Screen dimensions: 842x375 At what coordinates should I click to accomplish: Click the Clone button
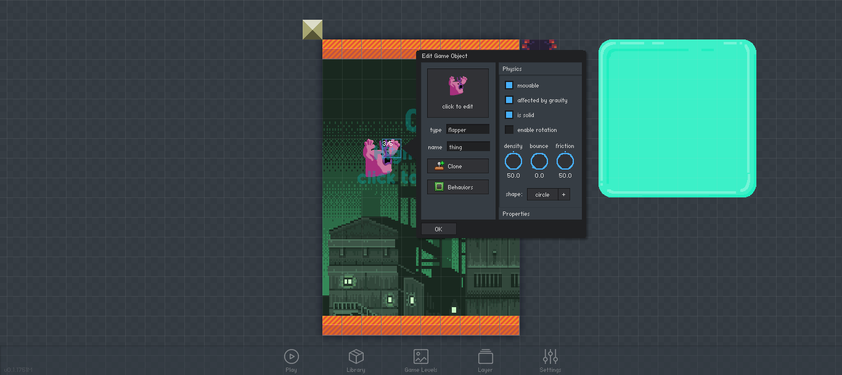[458, 166]
